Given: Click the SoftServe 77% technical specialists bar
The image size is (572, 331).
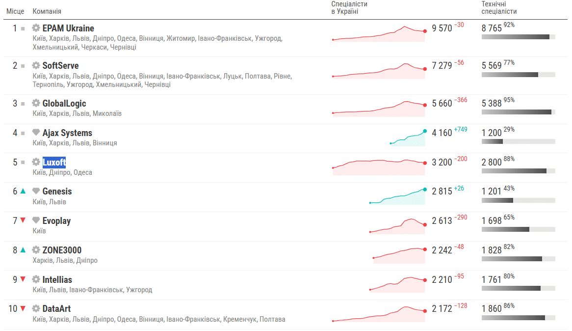Looking at the screenshot, I should pos(519,75).
